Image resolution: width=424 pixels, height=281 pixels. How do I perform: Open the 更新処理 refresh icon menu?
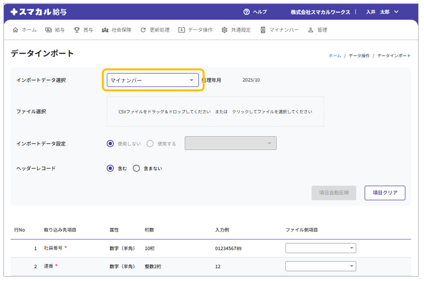(x=143, y=30)
